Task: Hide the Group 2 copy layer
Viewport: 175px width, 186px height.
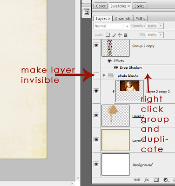Action: pos(96,45)
